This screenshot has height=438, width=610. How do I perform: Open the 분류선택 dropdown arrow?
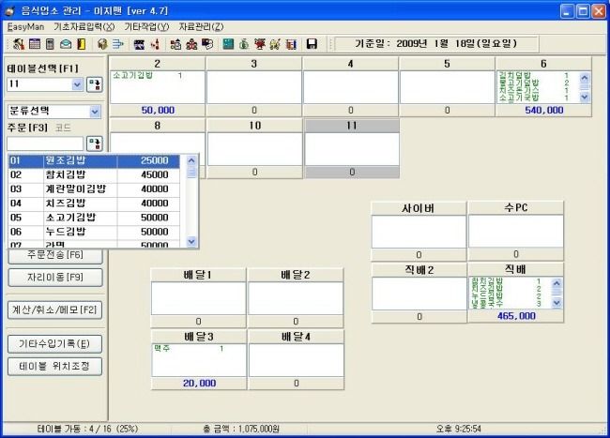(95, 112)
